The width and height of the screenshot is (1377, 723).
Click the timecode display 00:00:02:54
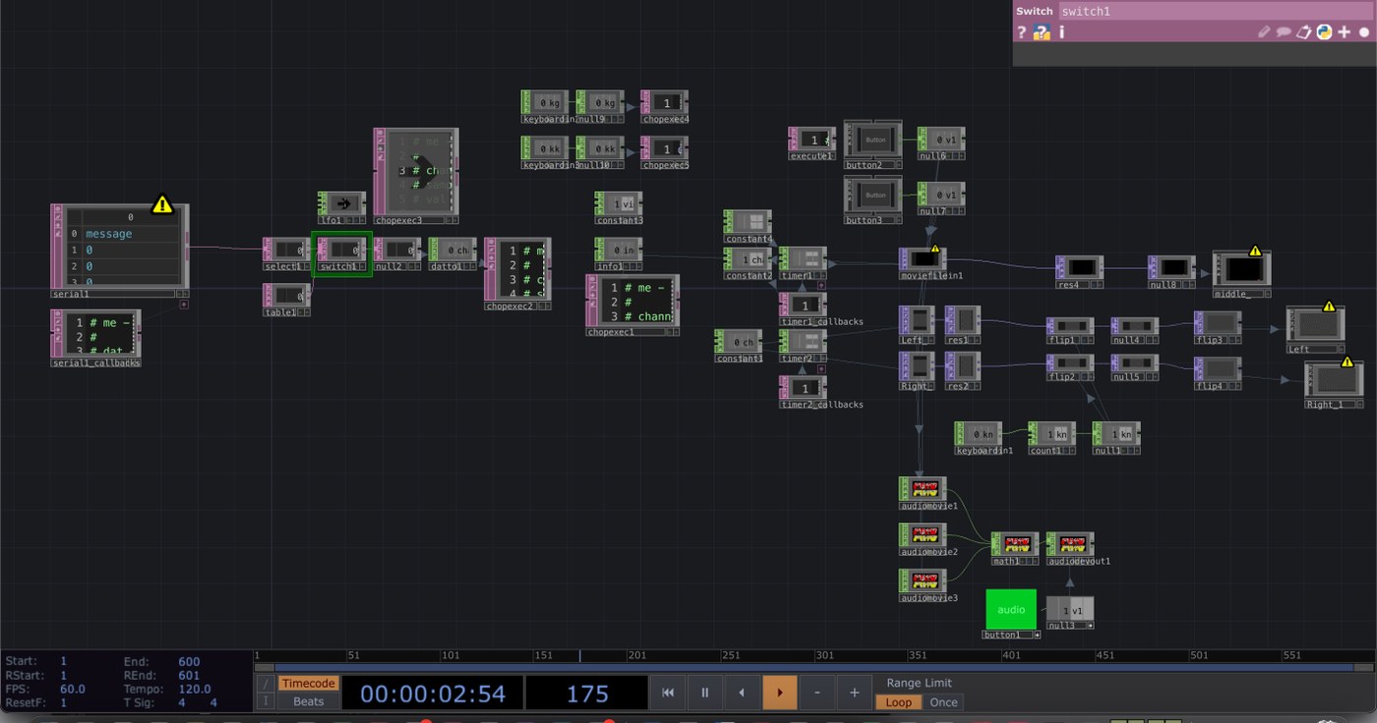pos(433,694)
